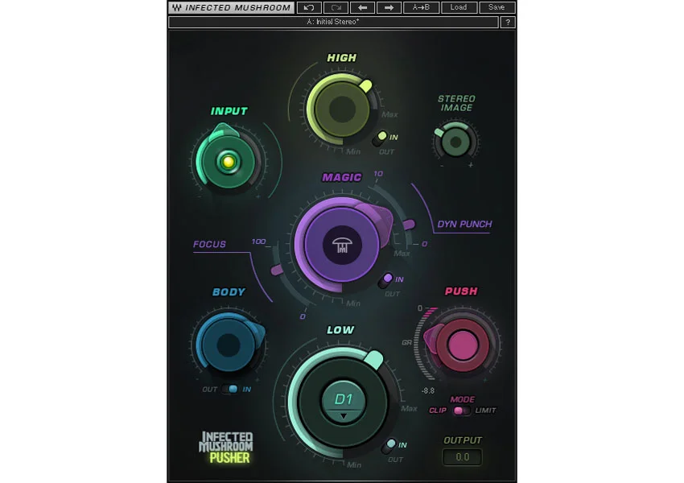This screenshot has height=483, width=684.
Task: Click the Redo arrow in toolbar
Action: click(x=336, y=7)
